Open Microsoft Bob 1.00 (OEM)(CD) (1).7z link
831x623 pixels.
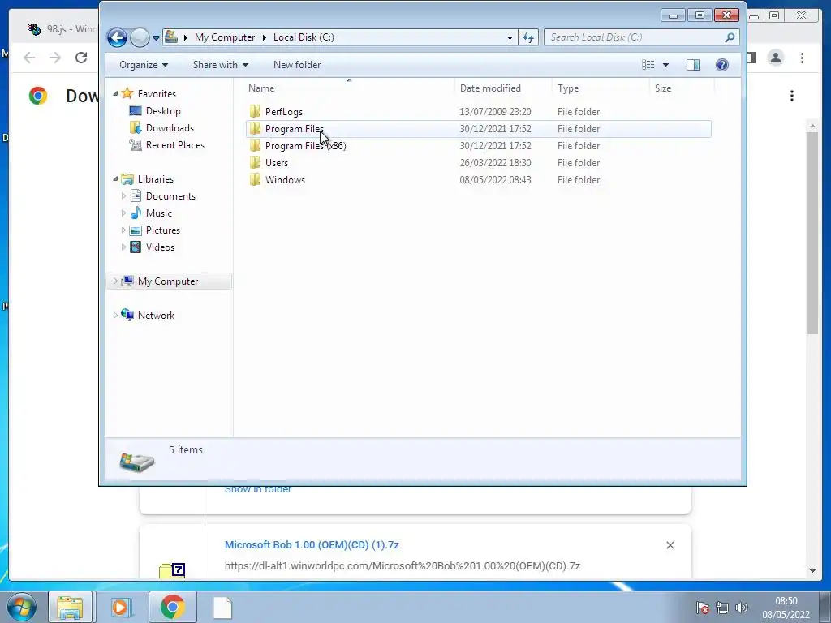click(x=312, y=544)
